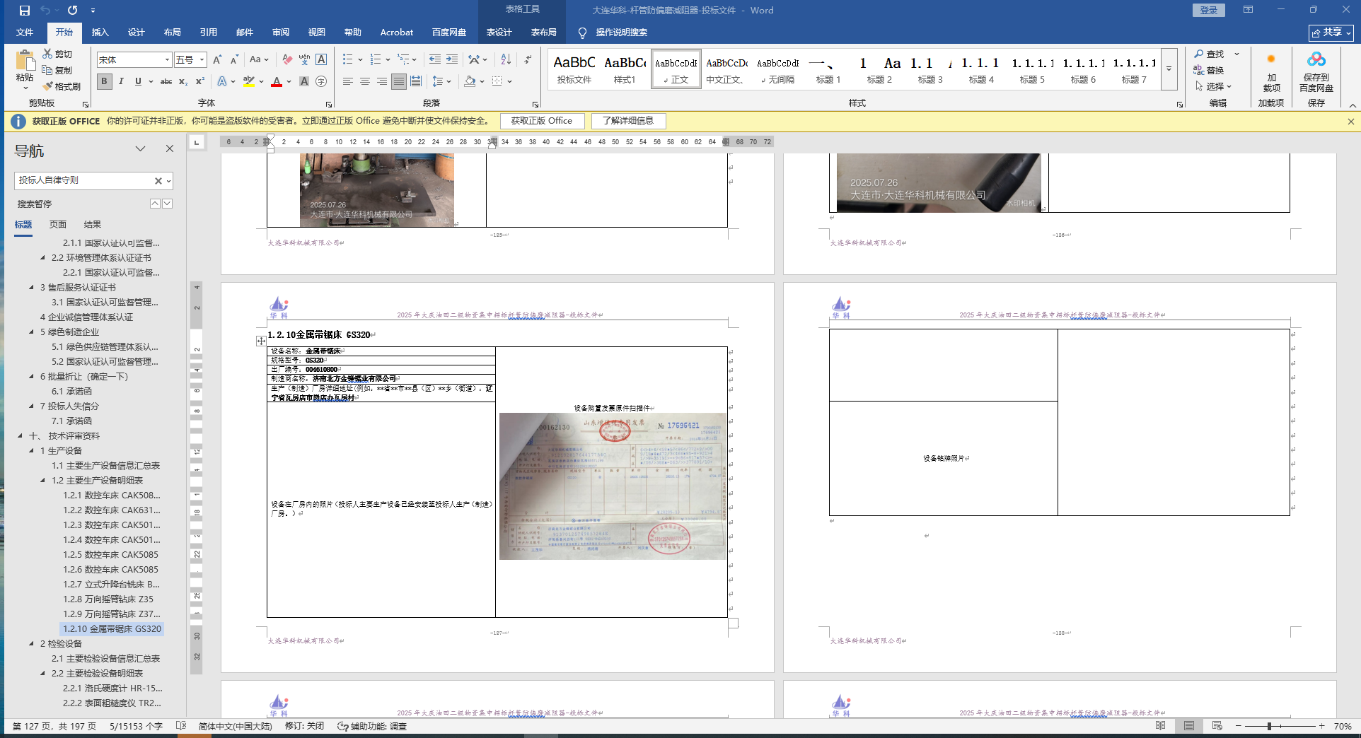Toggle Italic formatting
Image resolution: width=1361 pixels, height=738 pixels.
[121, 81]
